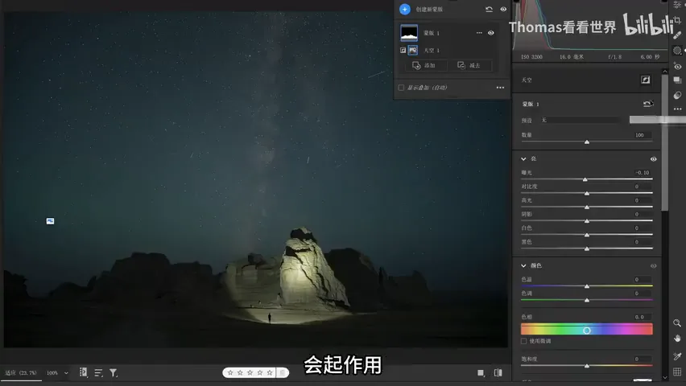Click the sky mask pin on the photo
The height and width of the screenshot is (386, 686).
(50, 221)
